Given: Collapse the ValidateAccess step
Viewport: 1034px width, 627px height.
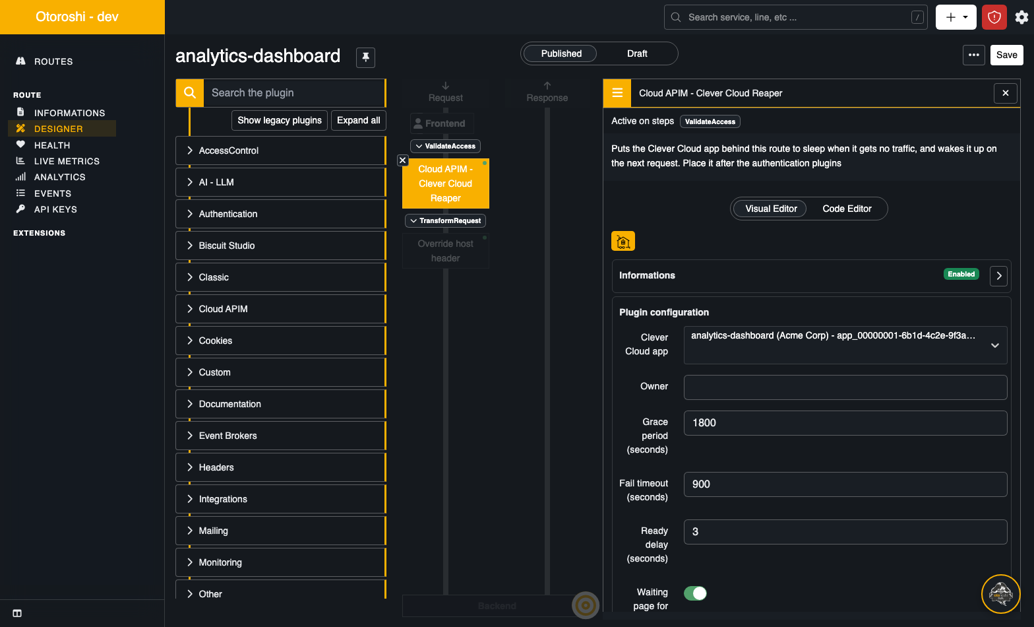Looking at the screenshot, I should tap(445, 146).
